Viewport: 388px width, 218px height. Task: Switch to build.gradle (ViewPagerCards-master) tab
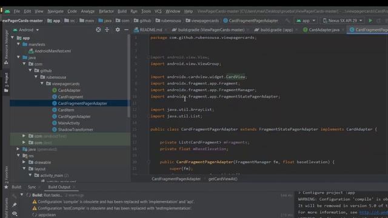[x=211, y=30]
